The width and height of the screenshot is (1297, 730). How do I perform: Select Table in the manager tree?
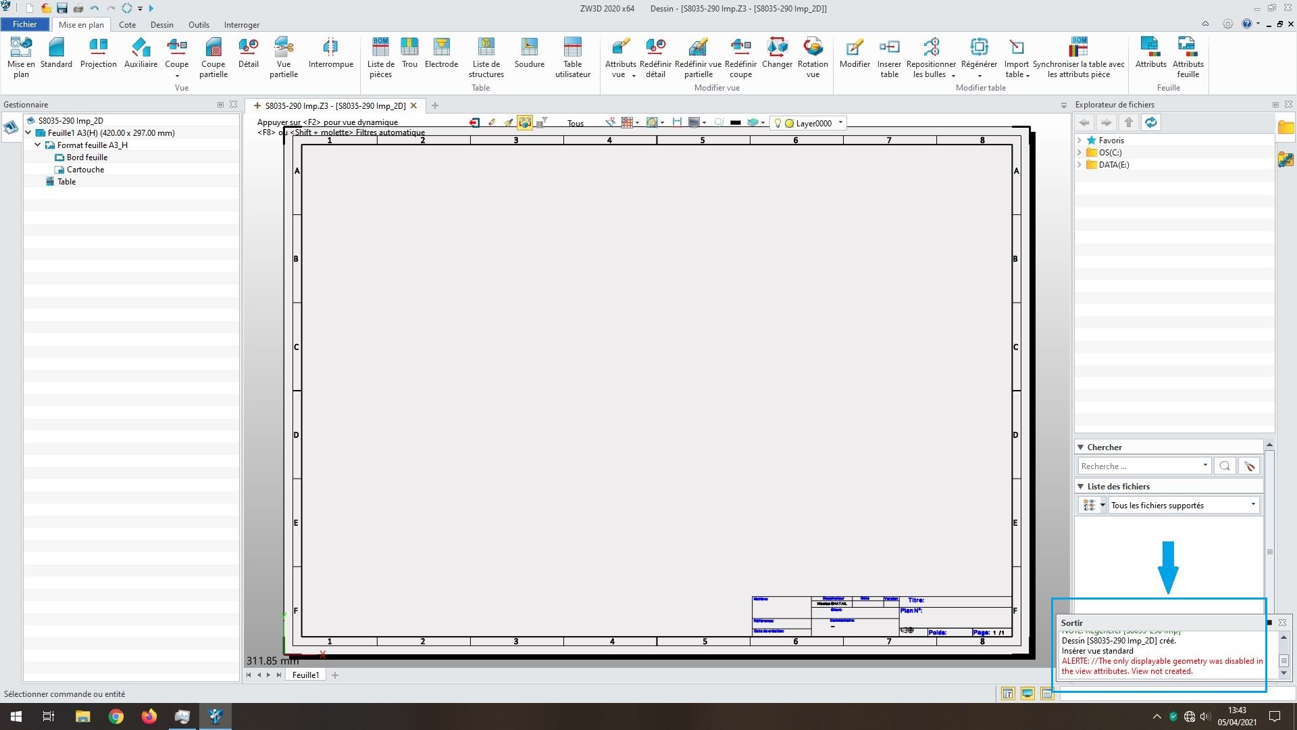click(x=66, y=181)
